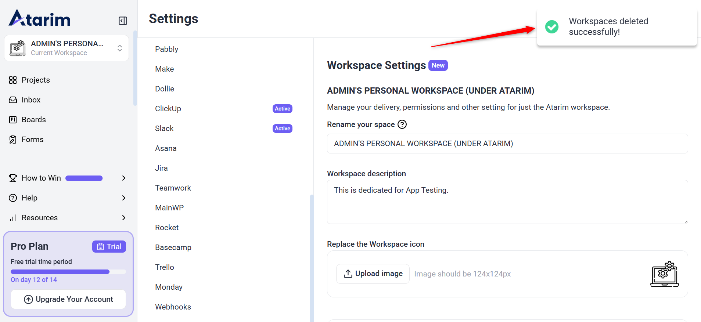701x322 pixels.
Task: Open Forms from the sidebar
Action: tap(32, 140)
